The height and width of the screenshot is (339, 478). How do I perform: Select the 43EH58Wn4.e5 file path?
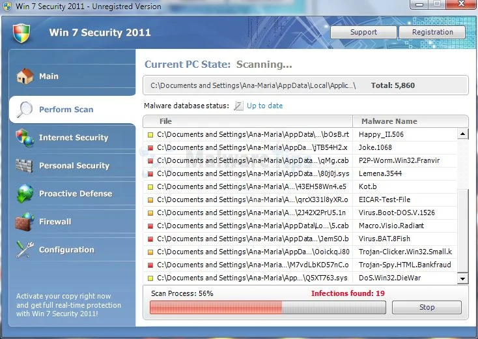(x=251, y=186)
